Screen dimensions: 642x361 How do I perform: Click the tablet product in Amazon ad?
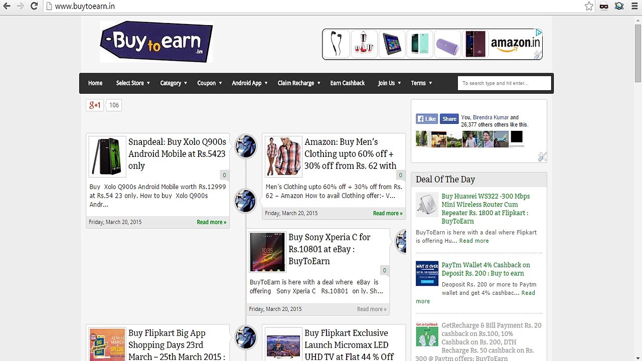392,44
